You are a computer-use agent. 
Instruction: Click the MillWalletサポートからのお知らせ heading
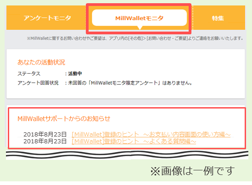coord(64,119)
